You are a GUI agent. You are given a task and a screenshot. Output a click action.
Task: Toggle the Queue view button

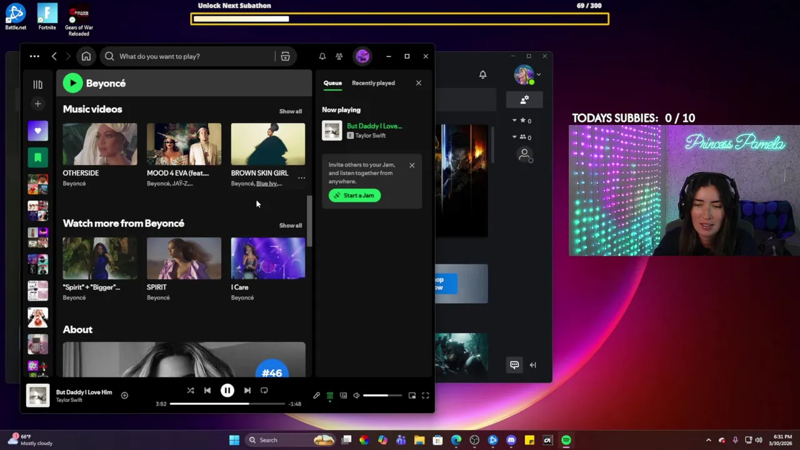click(330, 396)
